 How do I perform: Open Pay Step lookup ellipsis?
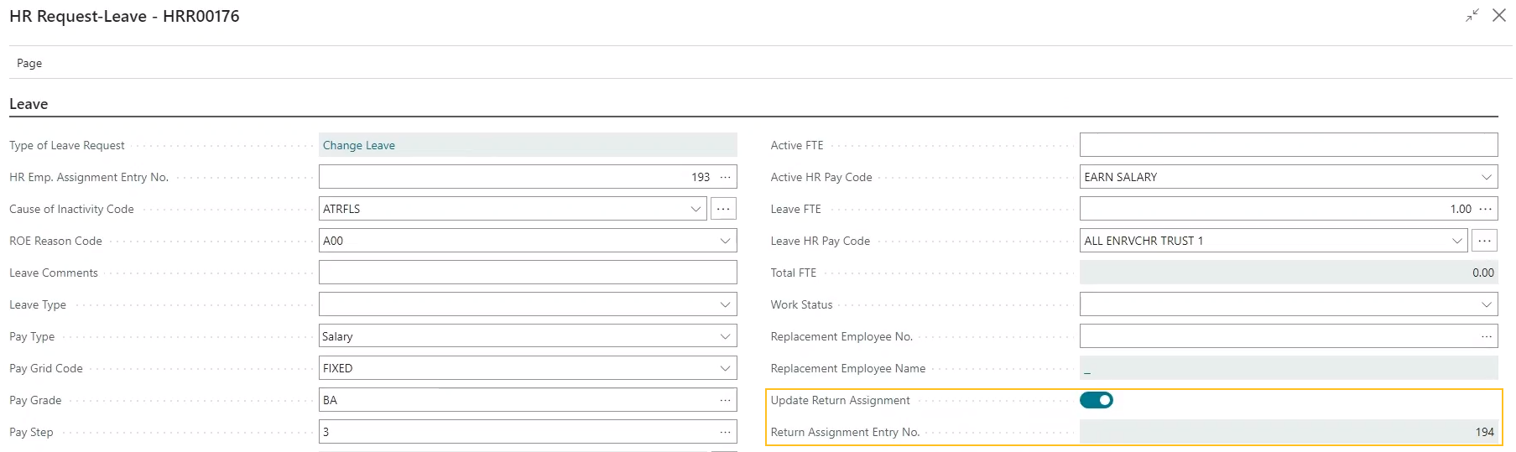pyautogui.click(x=725, y=432)
